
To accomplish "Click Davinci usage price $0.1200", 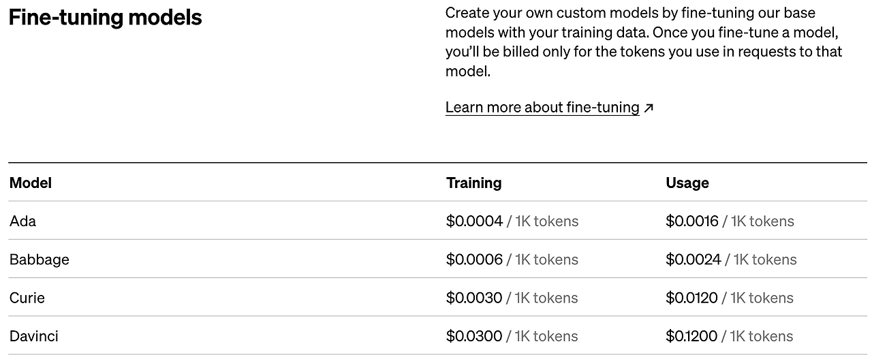I will (691, 336).
